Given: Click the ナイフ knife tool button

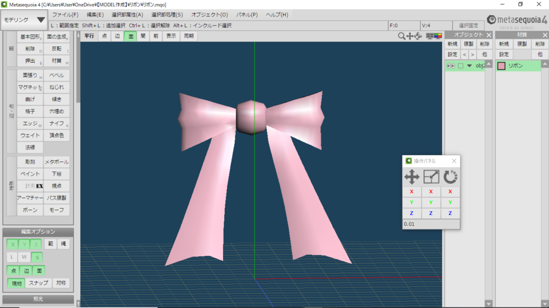Looking at the screenshot, I should pyautogui.click(x=57, y=123).
